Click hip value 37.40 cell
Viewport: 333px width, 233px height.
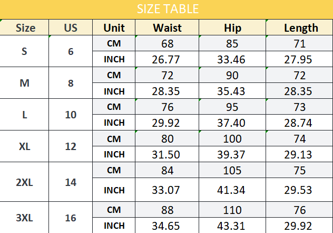click(x=232, y=123)
